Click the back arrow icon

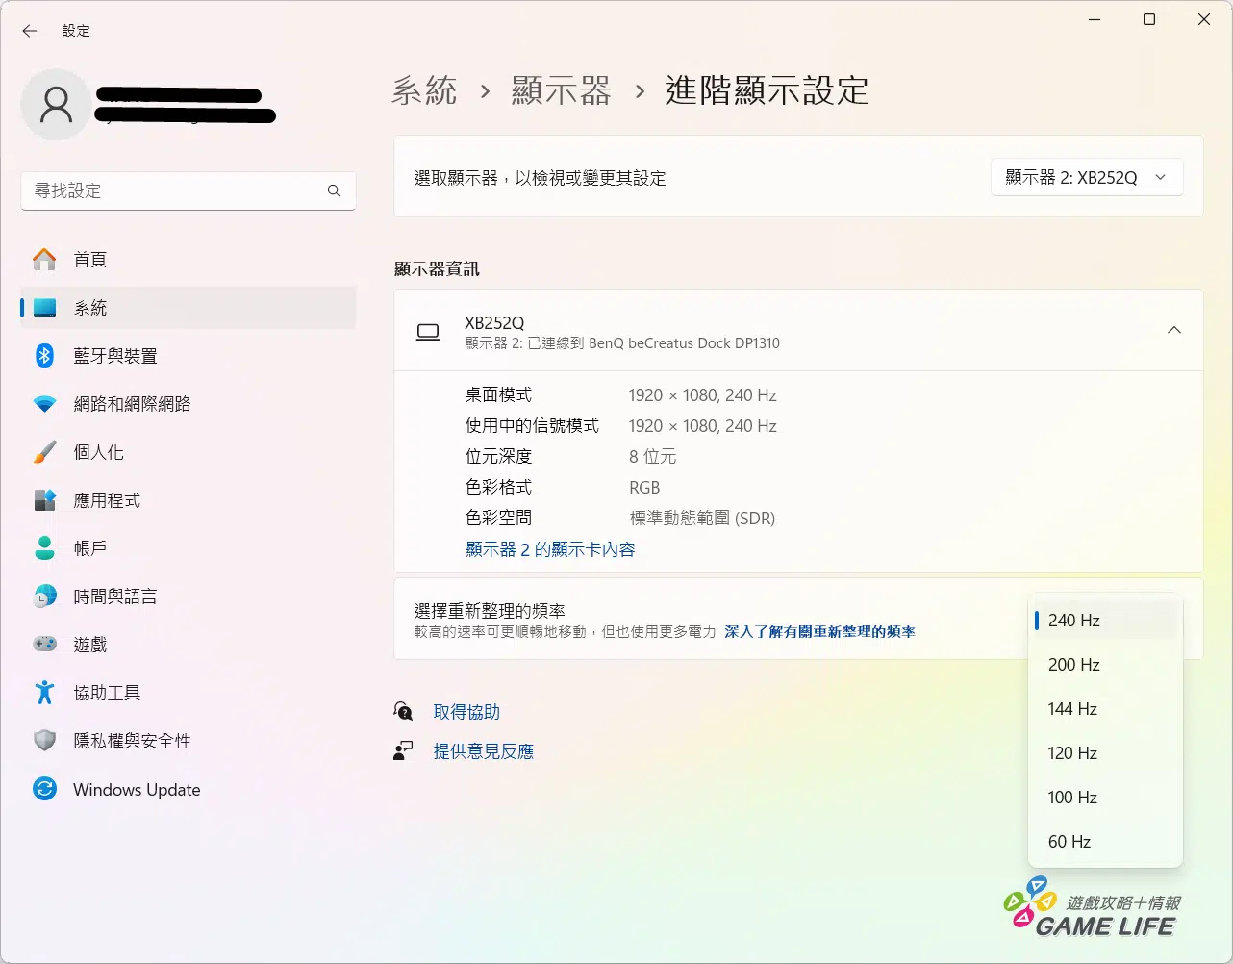(x=30, y=31)
